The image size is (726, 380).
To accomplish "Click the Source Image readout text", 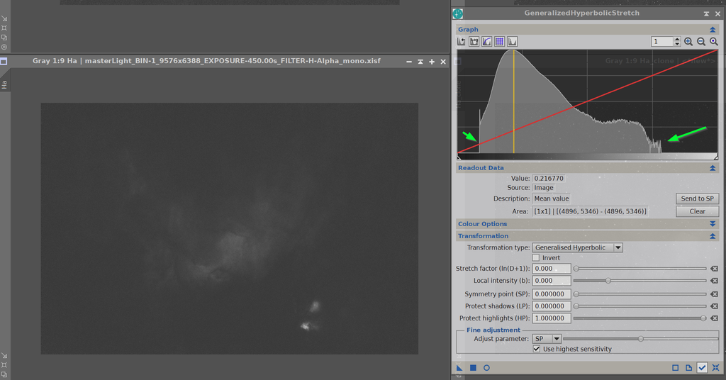I will 544,187.
